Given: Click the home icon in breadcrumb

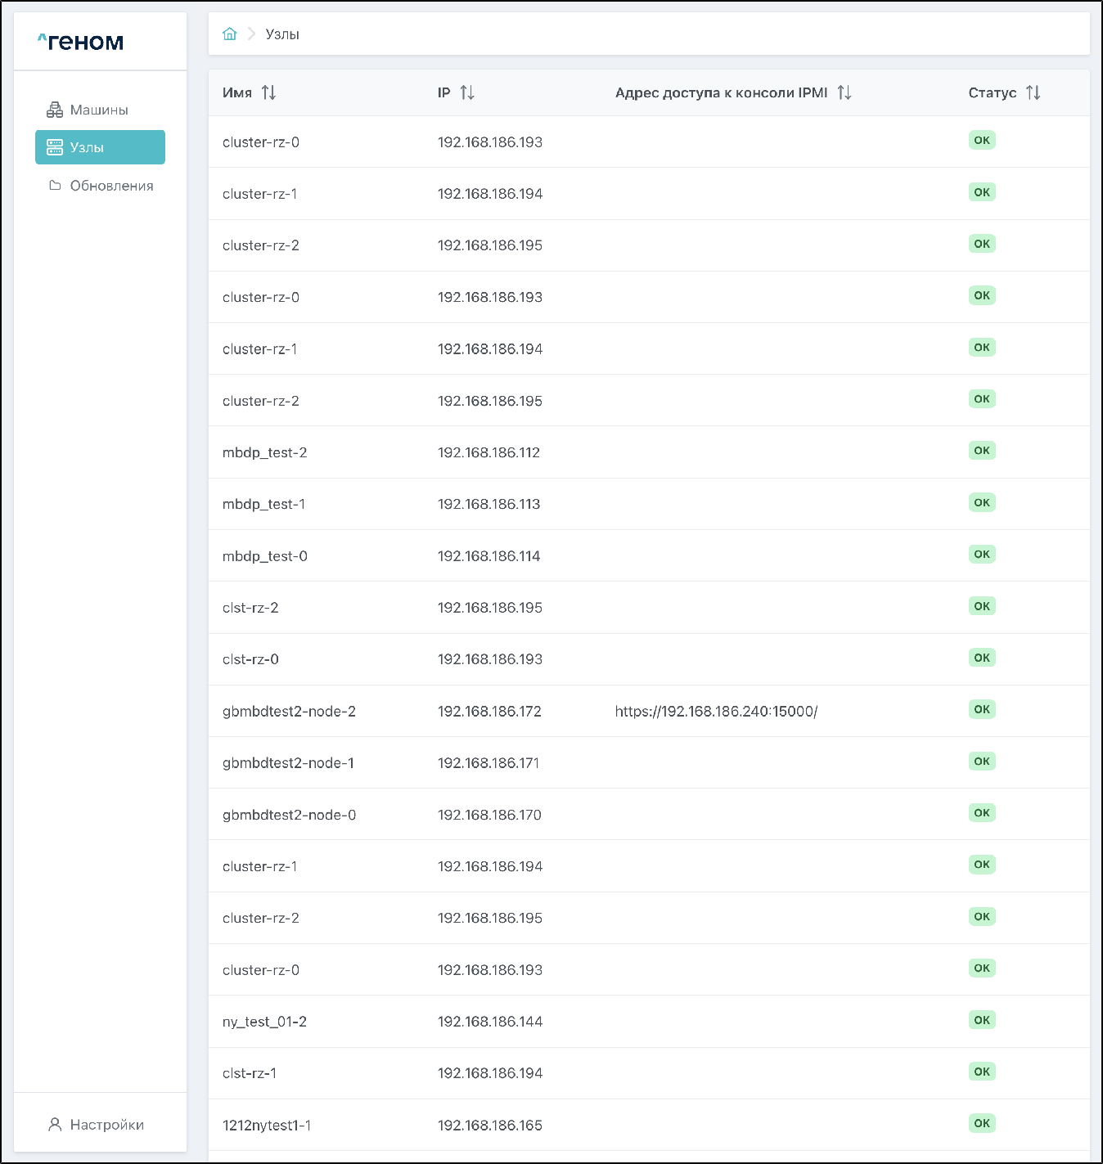Looking at the screenshot, I should 230,34.
